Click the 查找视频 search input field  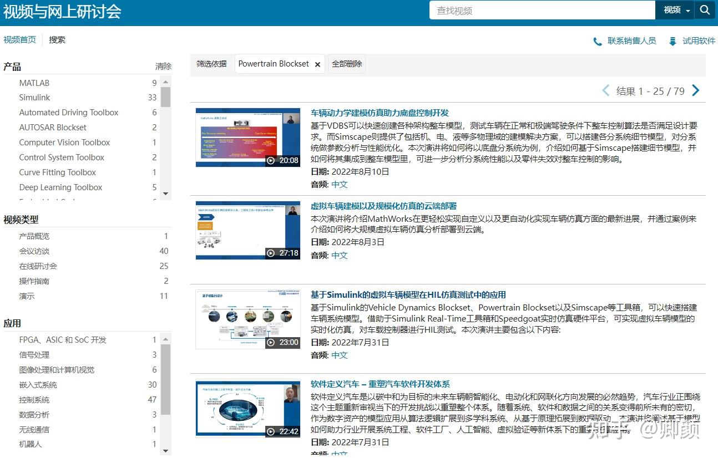tap(542, 9)
